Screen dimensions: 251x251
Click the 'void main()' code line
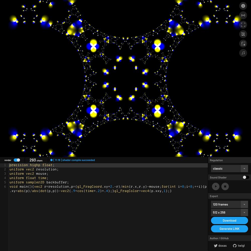108,189
